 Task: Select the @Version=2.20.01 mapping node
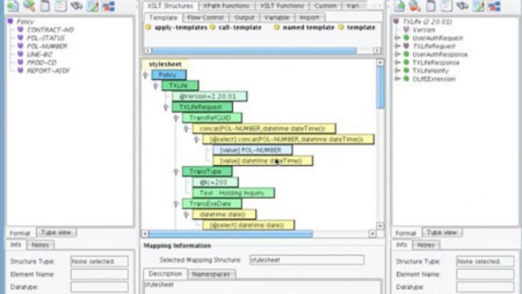coord(209,96)
